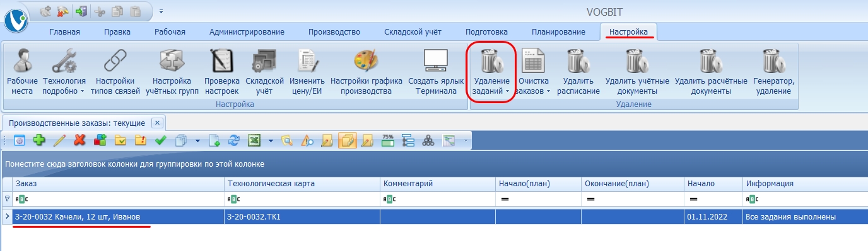Sort by Технологическая карта column header
Image resolution: width=868 pixels, height=251 pixels.
[302, 184]
